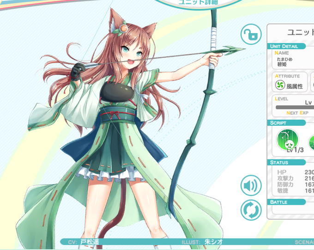Click the level experience progress bar
Image resolution: width=314 pixels, height=250 pixels.
pos(295,108)
